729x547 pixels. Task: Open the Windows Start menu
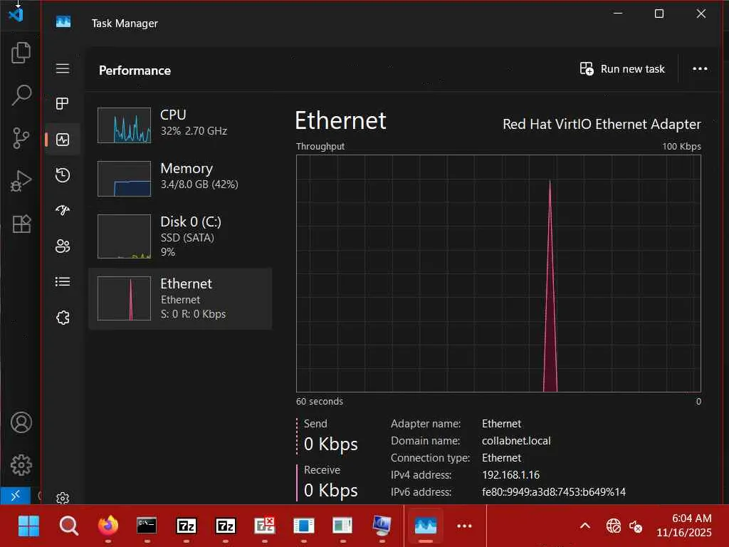28,526
